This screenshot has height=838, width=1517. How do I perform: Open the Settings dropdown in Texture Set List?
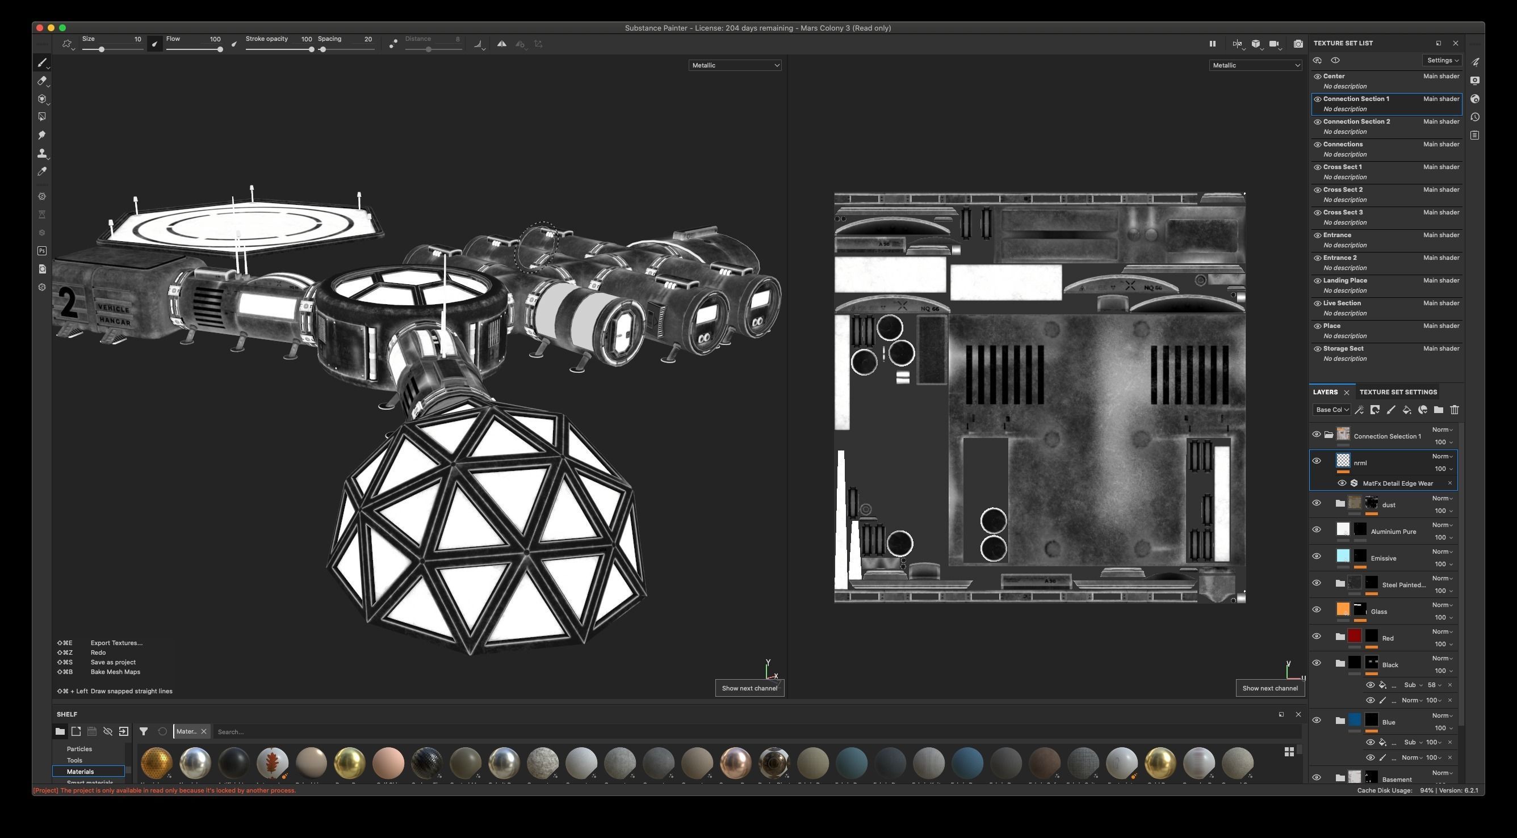[x=1442, y=60]
